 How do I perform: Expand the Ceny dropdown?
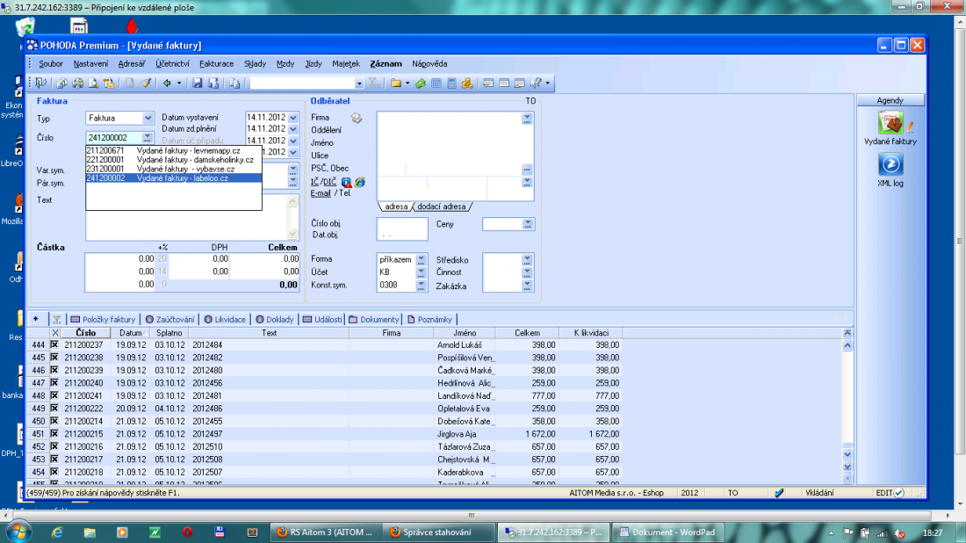(527, 225)
